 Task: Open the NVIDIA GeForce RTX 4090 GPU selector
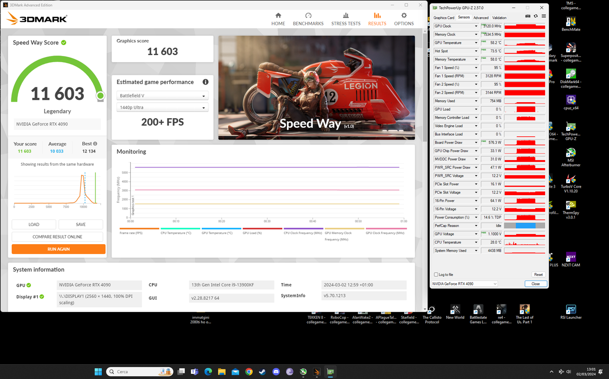(464, 284)
